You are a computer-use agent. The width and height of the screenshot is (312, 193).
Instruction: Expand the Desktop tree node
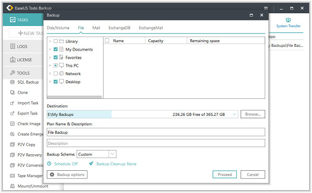(x=50, y=82)
